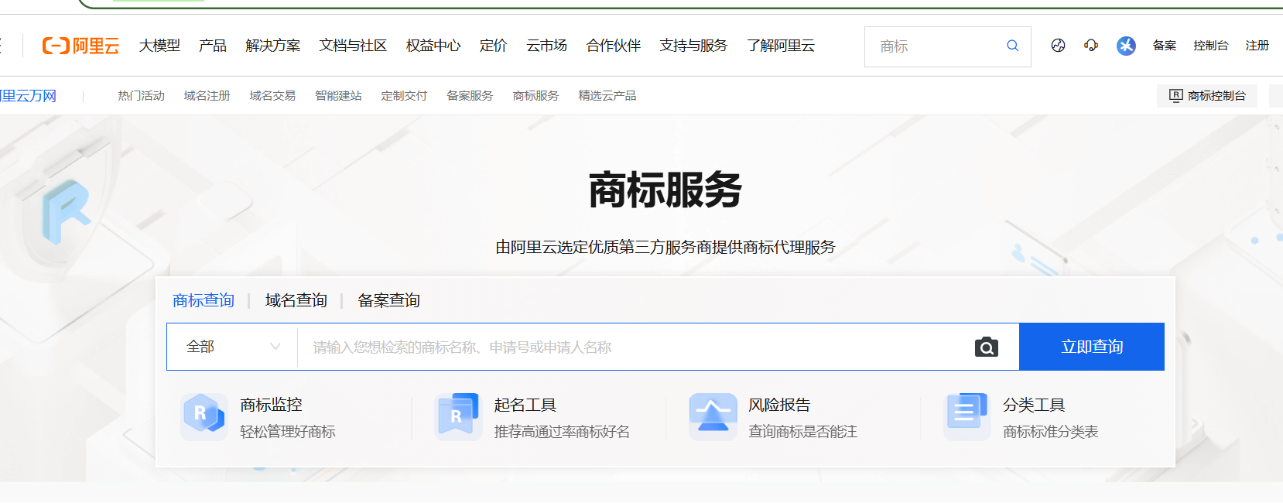Open the 产品 menu

[213, 46]
